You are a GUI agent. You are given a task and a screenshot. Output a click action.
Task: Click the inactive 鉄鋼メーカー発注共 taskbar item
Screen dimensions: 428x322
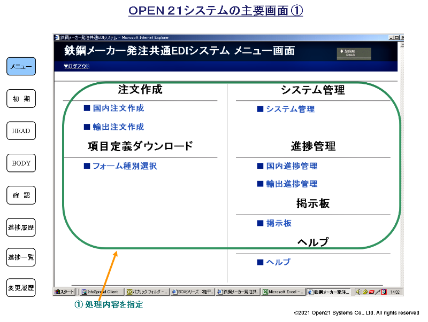click(238, 292)
